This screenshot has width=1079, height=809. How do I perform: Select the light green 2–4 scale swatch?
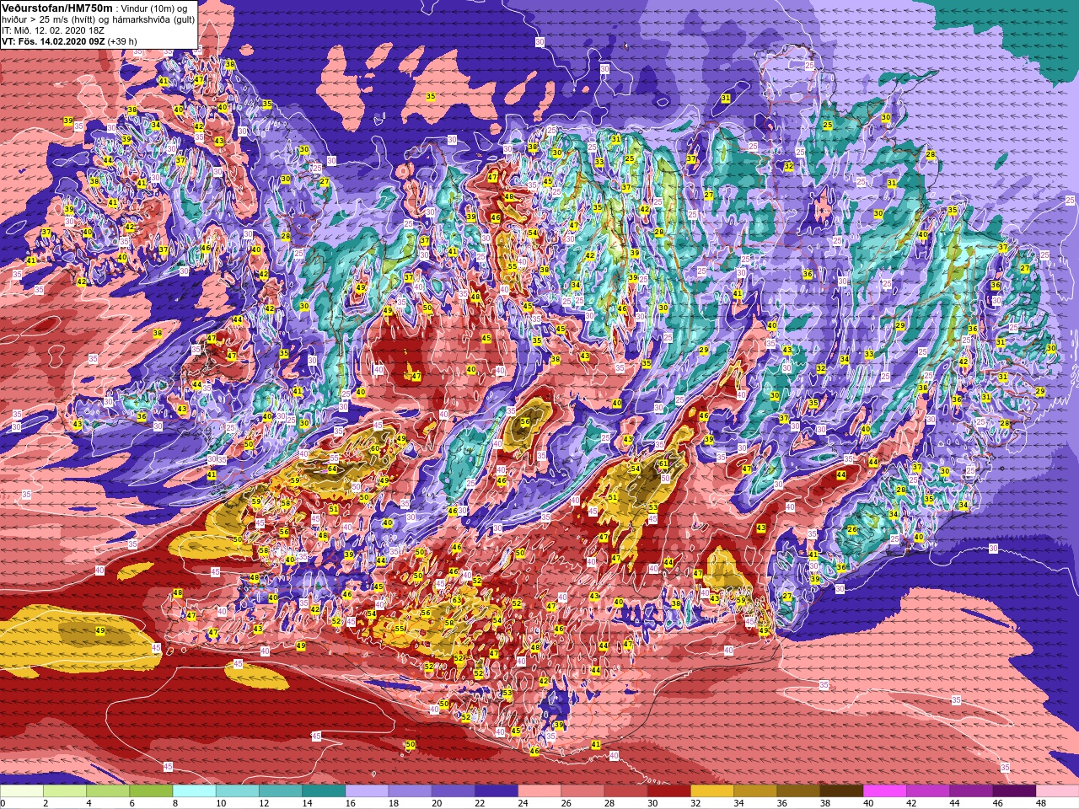tap(64, 790)
